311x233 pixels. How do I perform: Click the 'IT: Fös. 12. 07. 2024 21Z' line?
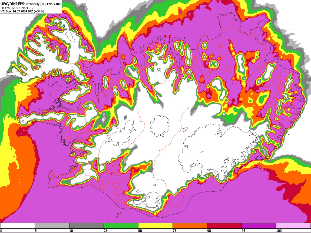[17, 8]
